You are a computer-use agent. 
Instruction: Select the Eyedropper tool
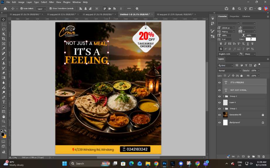point(4,49)
